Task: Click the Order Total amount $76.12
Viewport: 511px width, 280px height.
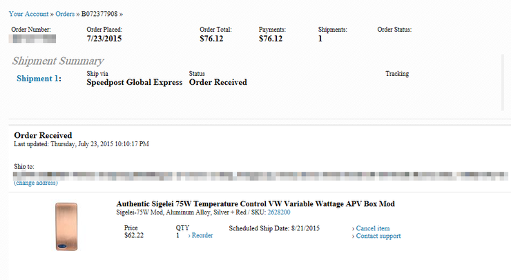Action: (212, 39)
